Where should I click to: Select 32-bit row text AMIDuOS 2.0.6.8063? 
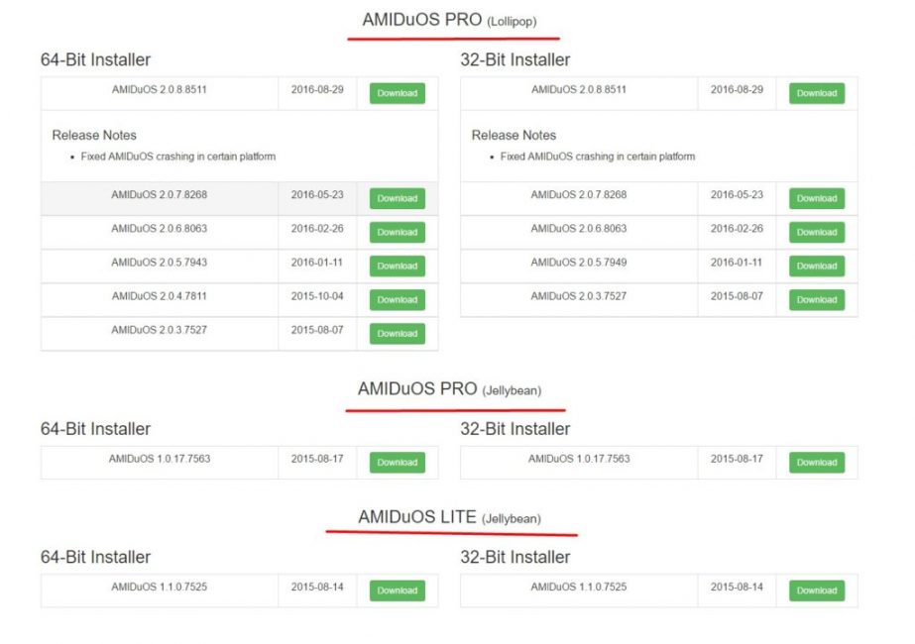(578, 229)
